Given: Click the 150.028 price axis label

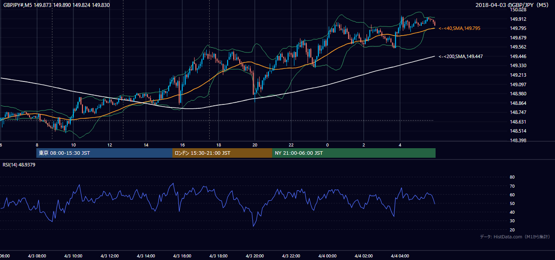Looking at the screenshot, I should pyautogui.click(x=518, y=10).
